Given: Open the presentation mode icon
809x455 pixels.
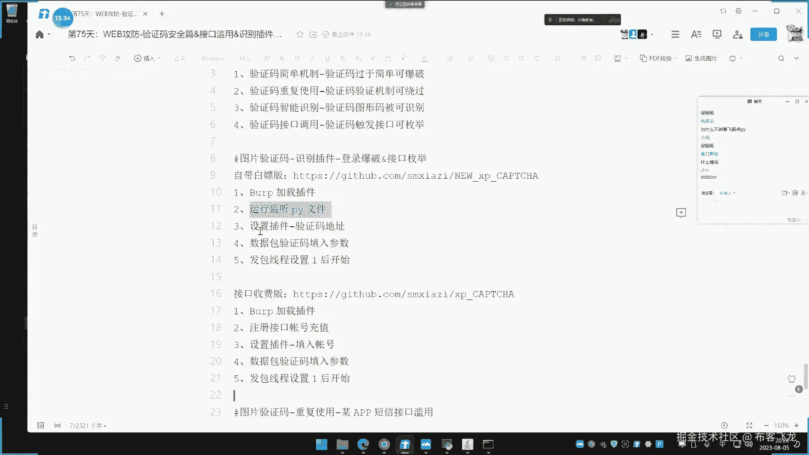Looking at the screenshot, I should tap(717, 34).
